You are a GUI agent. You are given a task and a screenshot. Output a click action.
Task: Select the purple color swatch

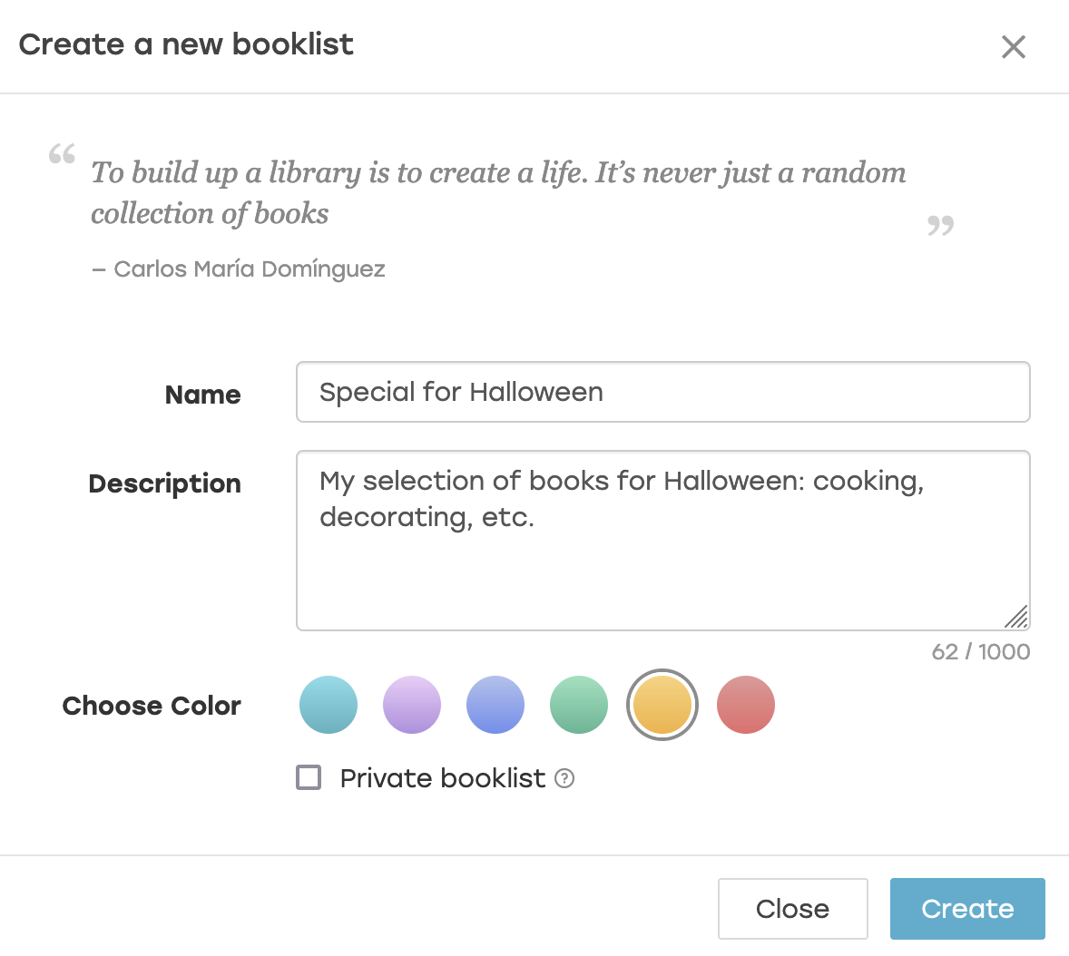[412, 705]
